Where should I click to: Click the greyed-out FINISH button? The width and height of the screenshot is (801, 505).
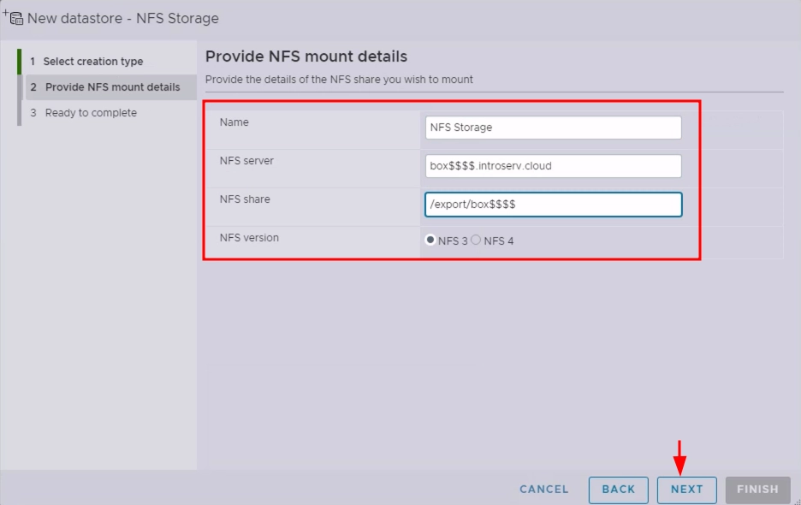[756, 490]
